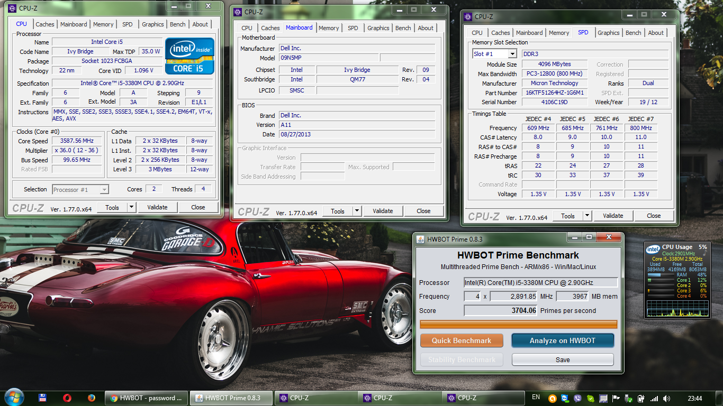The image size is (723, 406).
Task: Click the volume speaker tray icon
Action: tap(666, 399)
